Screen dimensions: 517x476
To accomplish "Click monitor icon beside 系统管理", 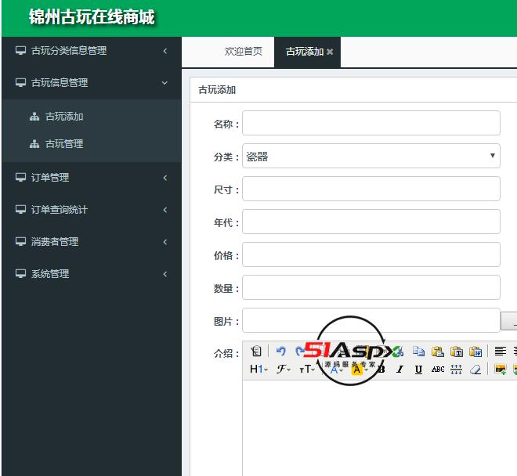I will pos(20,273).
